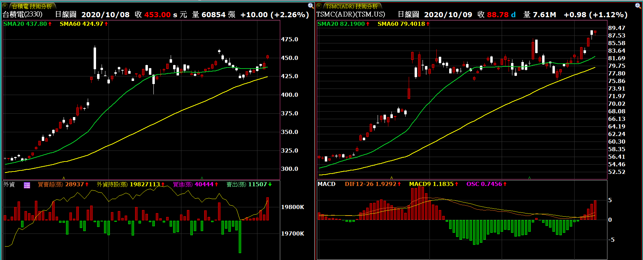Image resolution: width=643 pixels, height=260 pixels.
Task: Click the volume value 60854
Action: click(213, 15)
